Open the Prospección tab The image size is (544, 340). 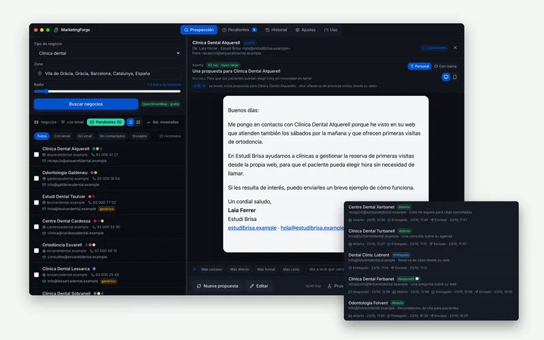pos(199,30)
